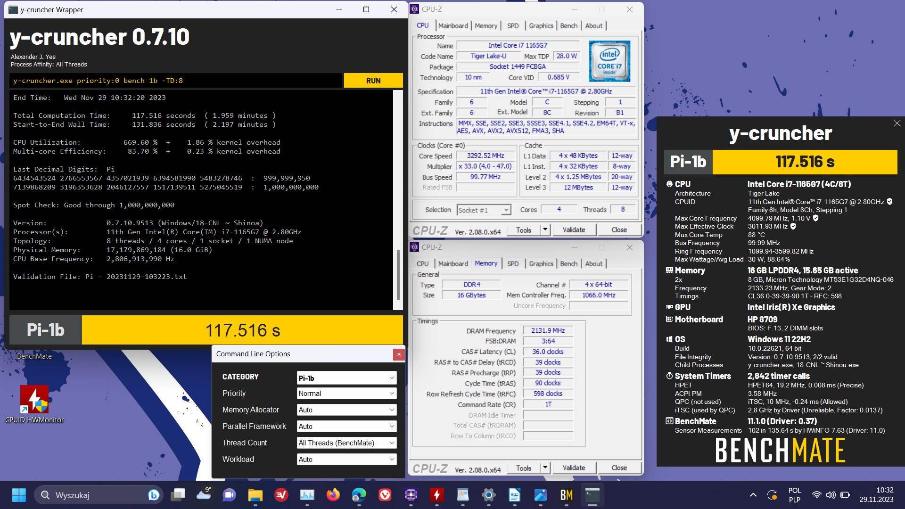Click the CPUID HWMonitor desktop shortcut
Image resolution: width=905 pixels, height=509 pixels.
coord(34,404)
